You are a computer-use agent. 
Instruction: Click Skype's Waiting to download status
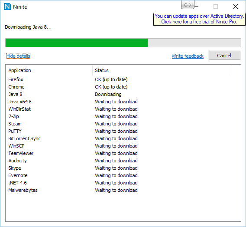[x=116, y=168]
